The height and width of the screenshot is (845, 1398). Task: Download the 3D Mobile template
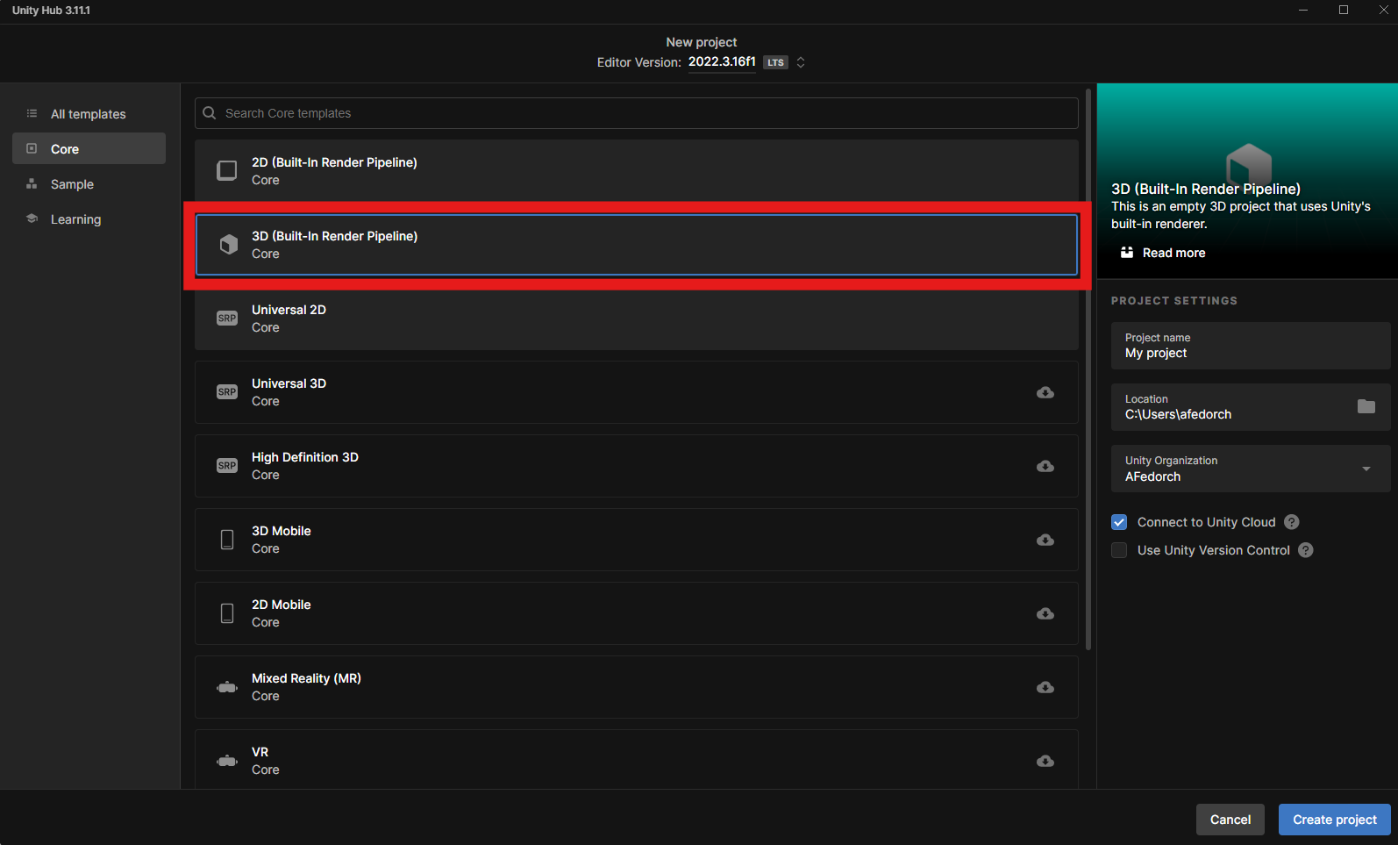point(1045,540)
